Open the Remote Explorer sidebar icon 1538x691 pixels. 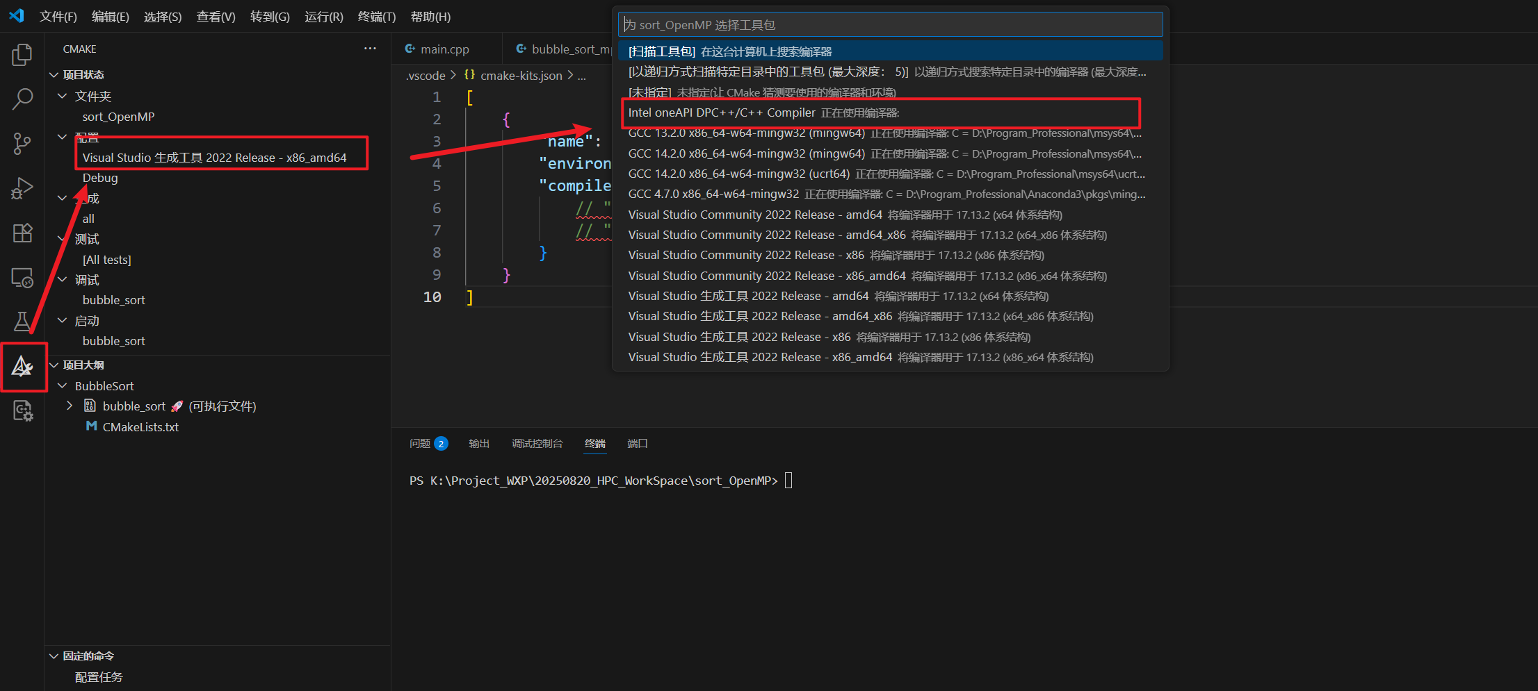coord(23,277)
